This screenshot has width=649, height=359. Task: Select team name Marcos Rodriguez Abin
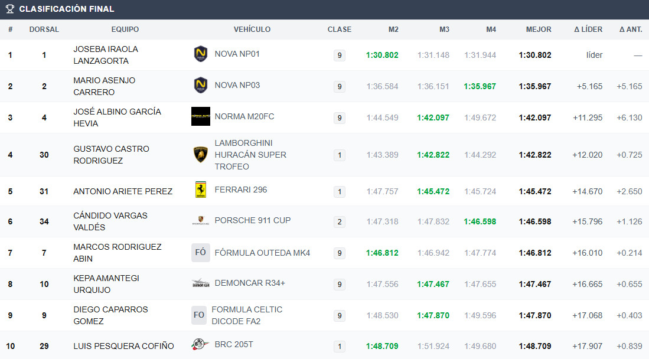pos(118,253)
